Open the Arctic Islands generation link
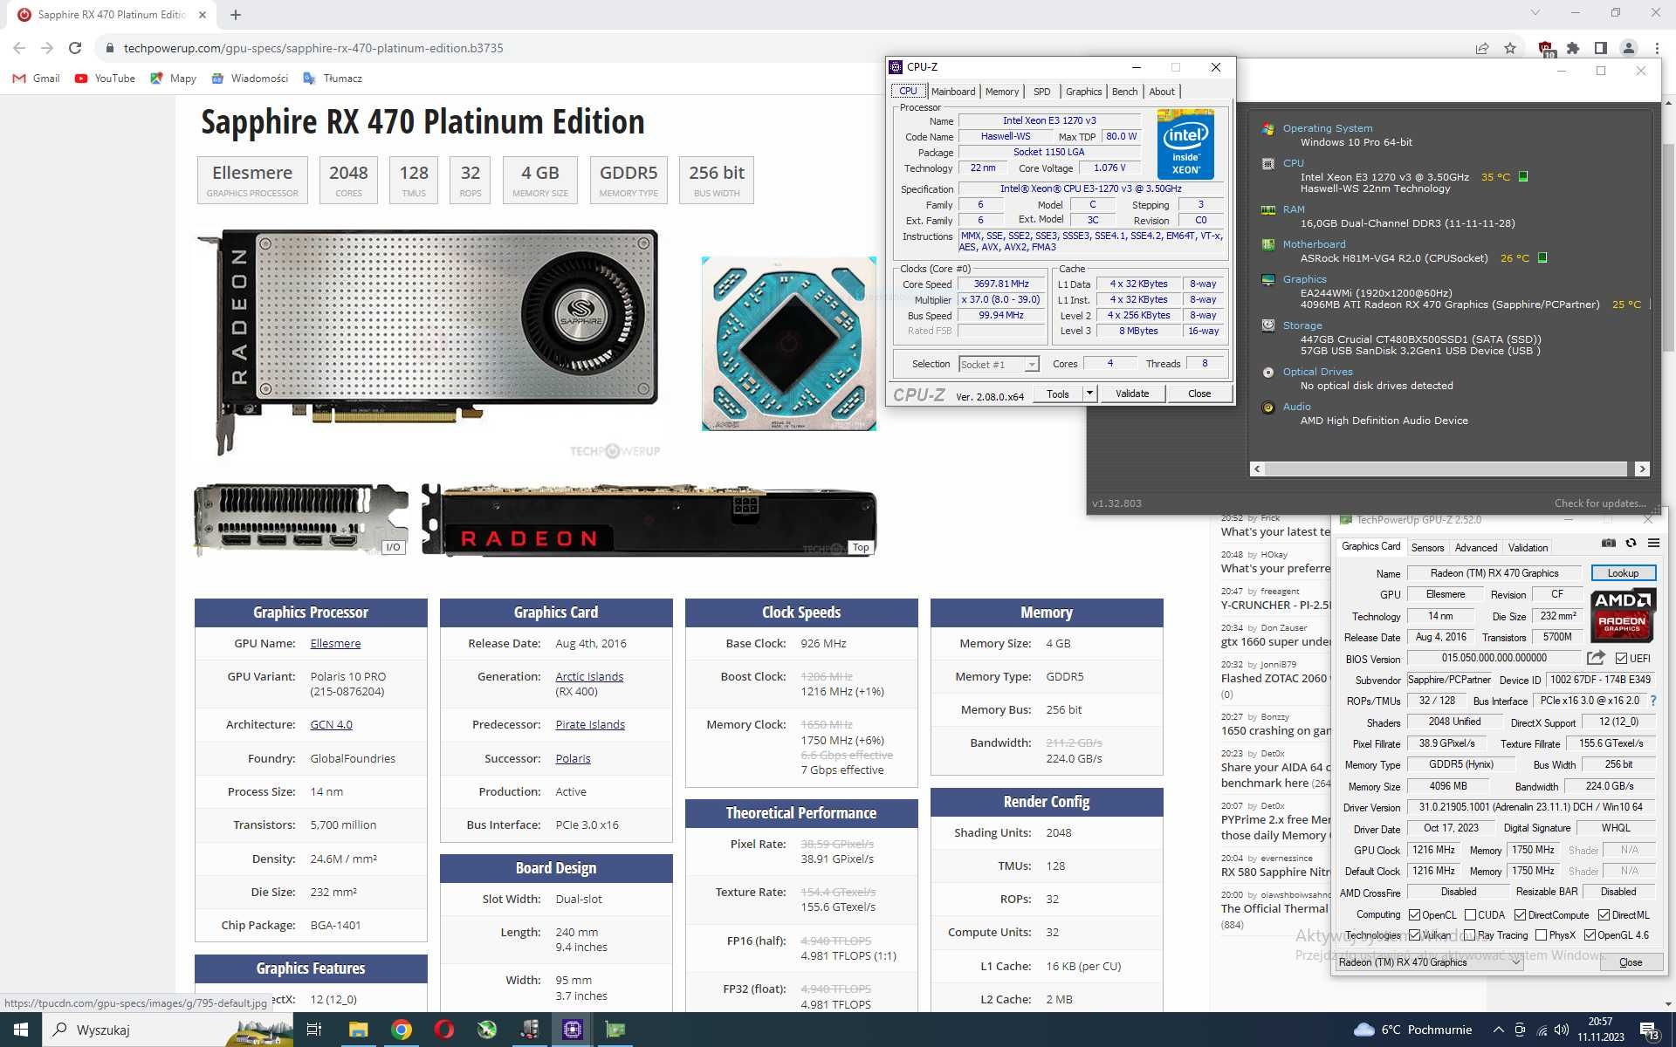This screenshot has height=1047, width=1676. click(x=589, y=677)
